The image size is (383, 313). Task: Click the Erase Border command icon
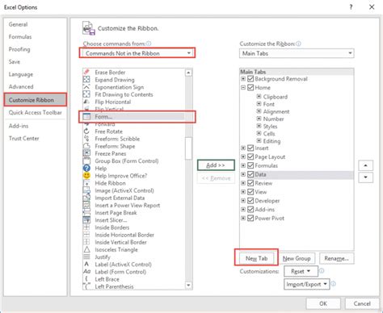pos(86,72)
